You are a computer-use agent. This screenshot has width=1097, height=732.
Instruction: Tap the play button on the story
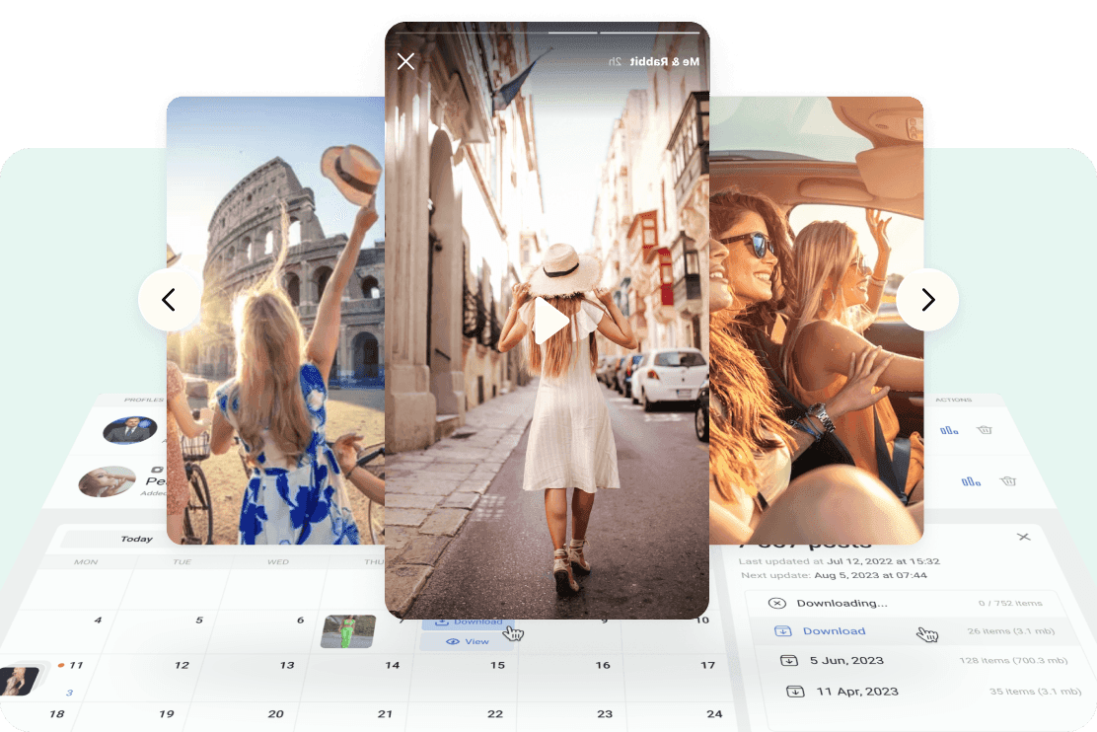[x=550, y=321]
